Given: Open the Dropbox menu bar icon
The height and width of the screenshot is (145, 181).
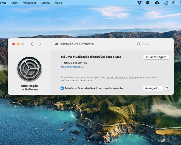Looking at the screenshot, I should tap(140, 3).
